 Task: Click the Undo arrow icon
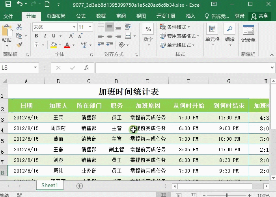pyautogui.click(x=20, y=4)
